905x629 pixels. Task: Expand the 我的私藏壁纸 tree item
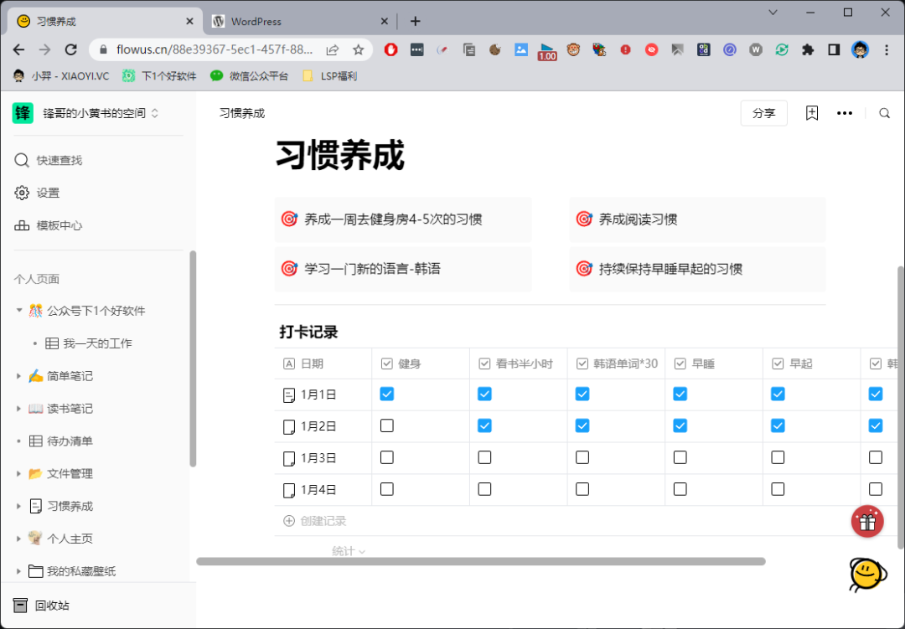pyautogui.click(x=18, y=571)
